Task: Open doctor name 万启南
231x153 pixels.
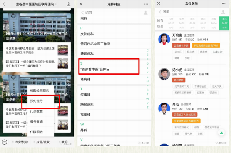Action: (177, 35)
